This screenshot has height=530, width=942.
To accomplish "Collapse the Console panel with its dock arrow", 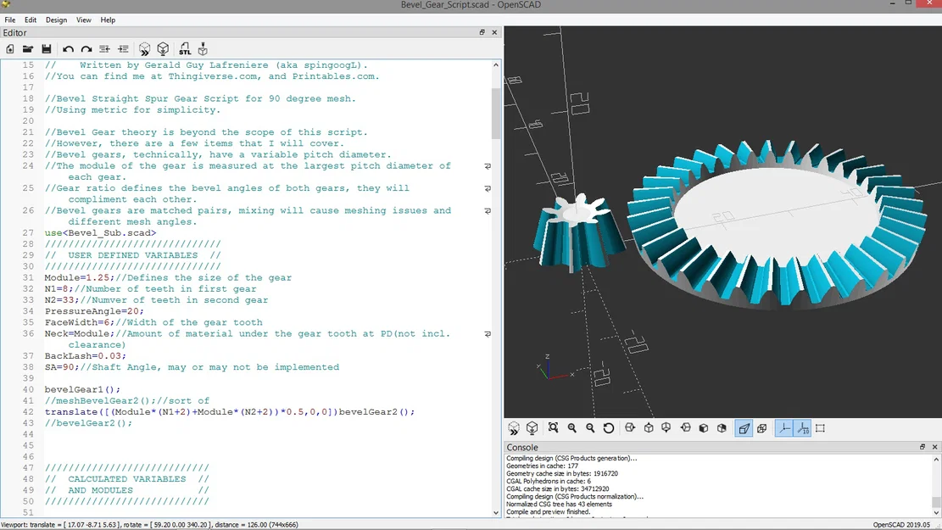I will 923,447.
